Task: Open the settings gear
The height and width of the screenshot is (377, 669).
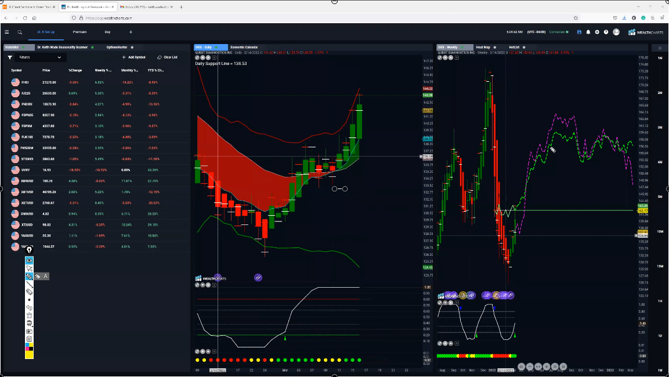Action: pyautogui.click(x=597, y=32)
